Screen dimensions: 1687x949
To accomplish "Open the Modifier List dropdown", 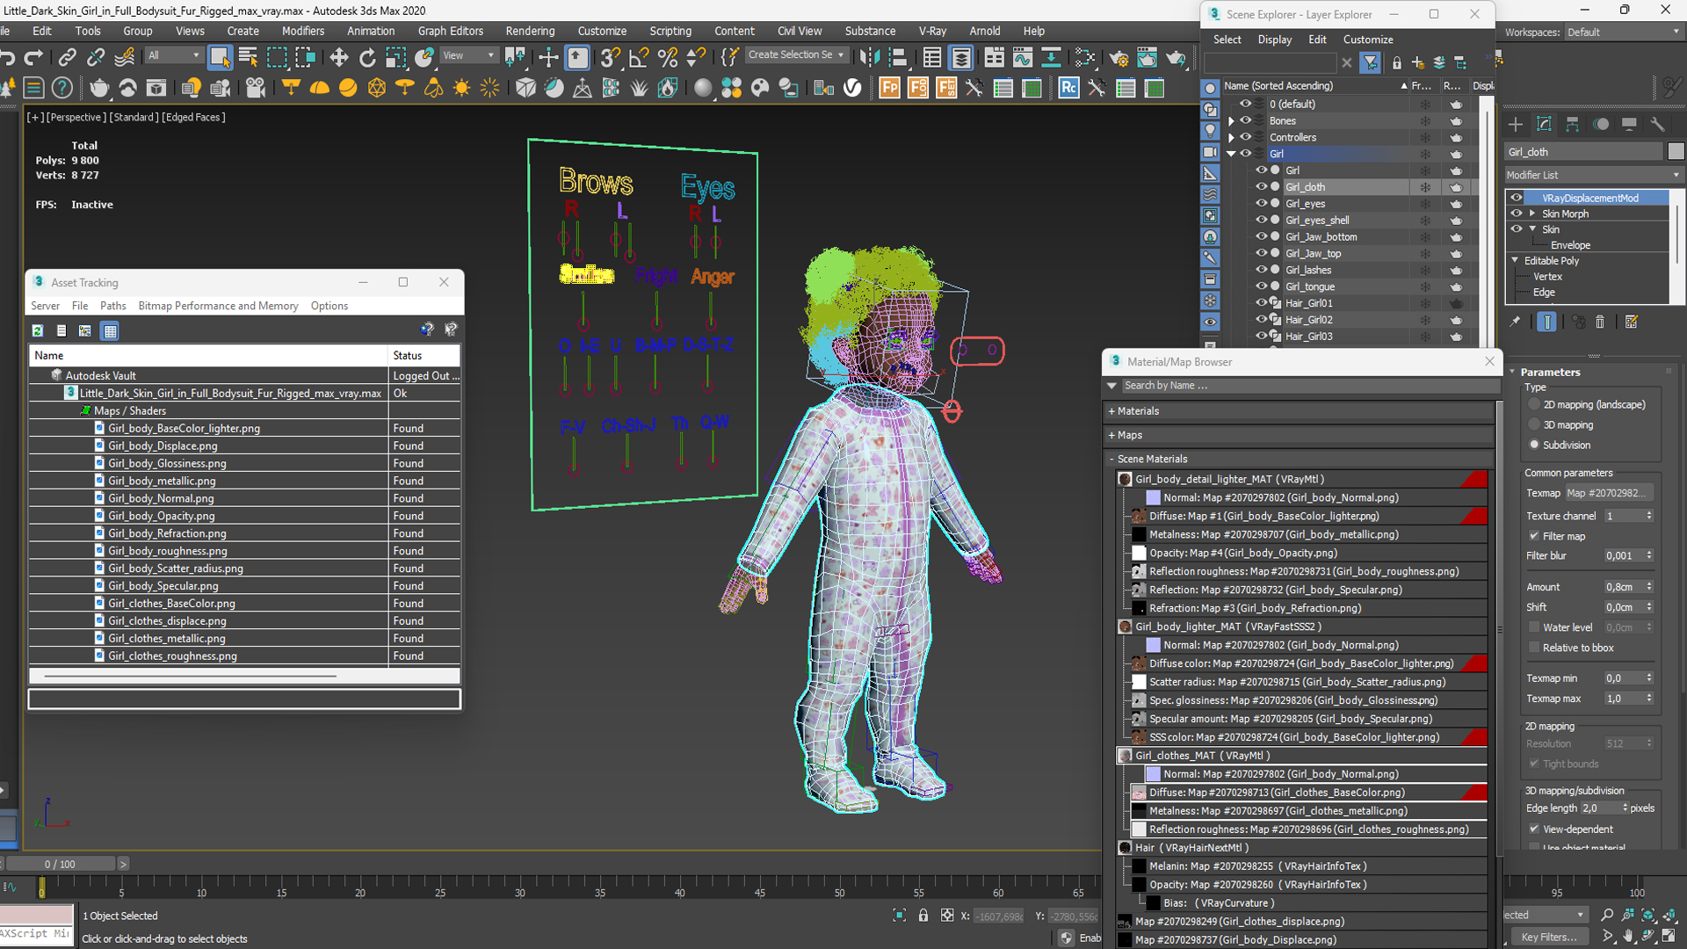I will [1593, 175].
